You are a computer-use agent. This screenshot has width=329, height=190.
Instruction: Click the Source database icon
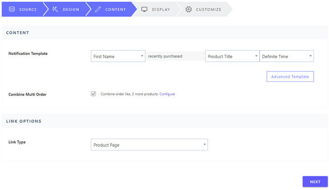coord(12,9)
